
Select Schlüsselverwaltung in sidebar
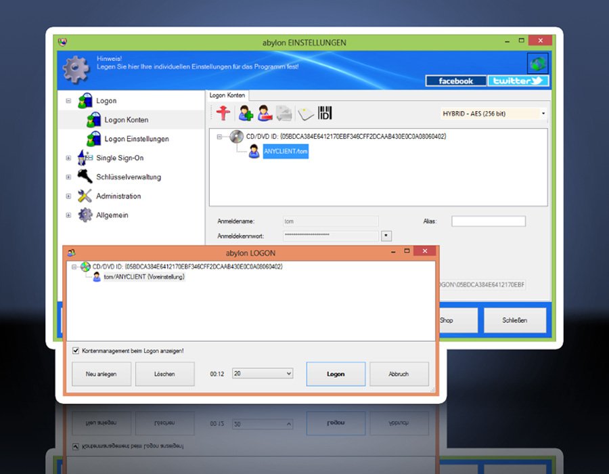[x=129, y=177]
